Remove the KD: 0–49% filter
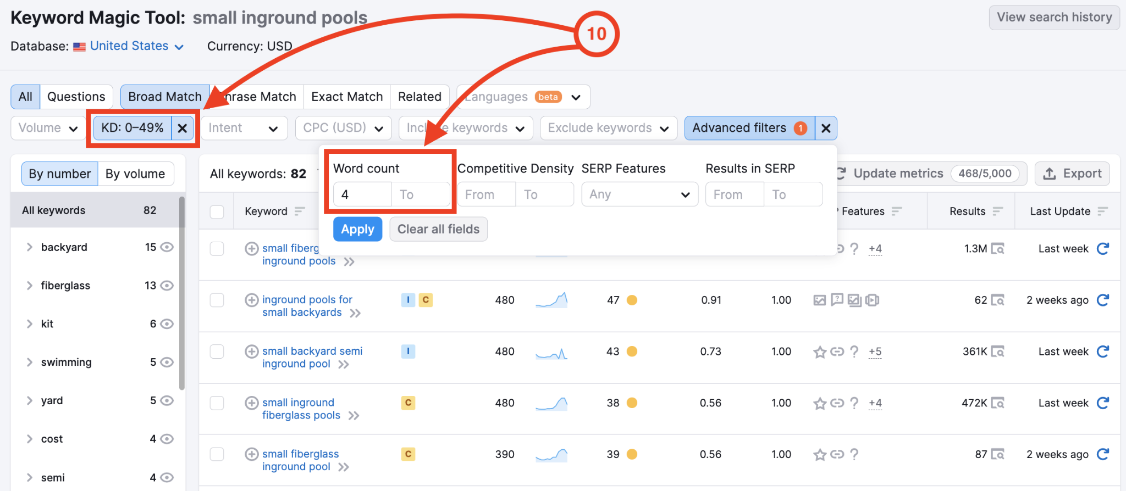Image resolution: width=1126 pixels, height=491 pixels. (x=183, y=128)
